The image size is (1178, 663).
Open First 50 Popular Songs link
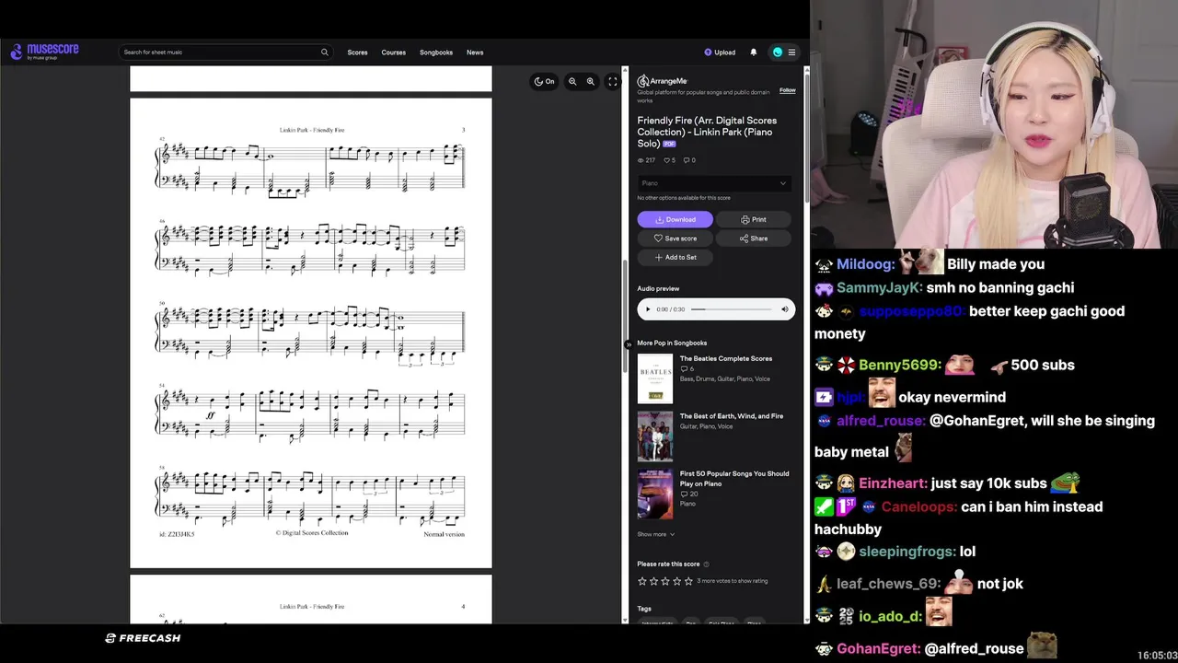pyautogui.click(x=734, y=478)
